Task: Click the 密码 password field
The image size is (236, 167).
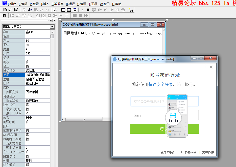Action: click(165, 115)
